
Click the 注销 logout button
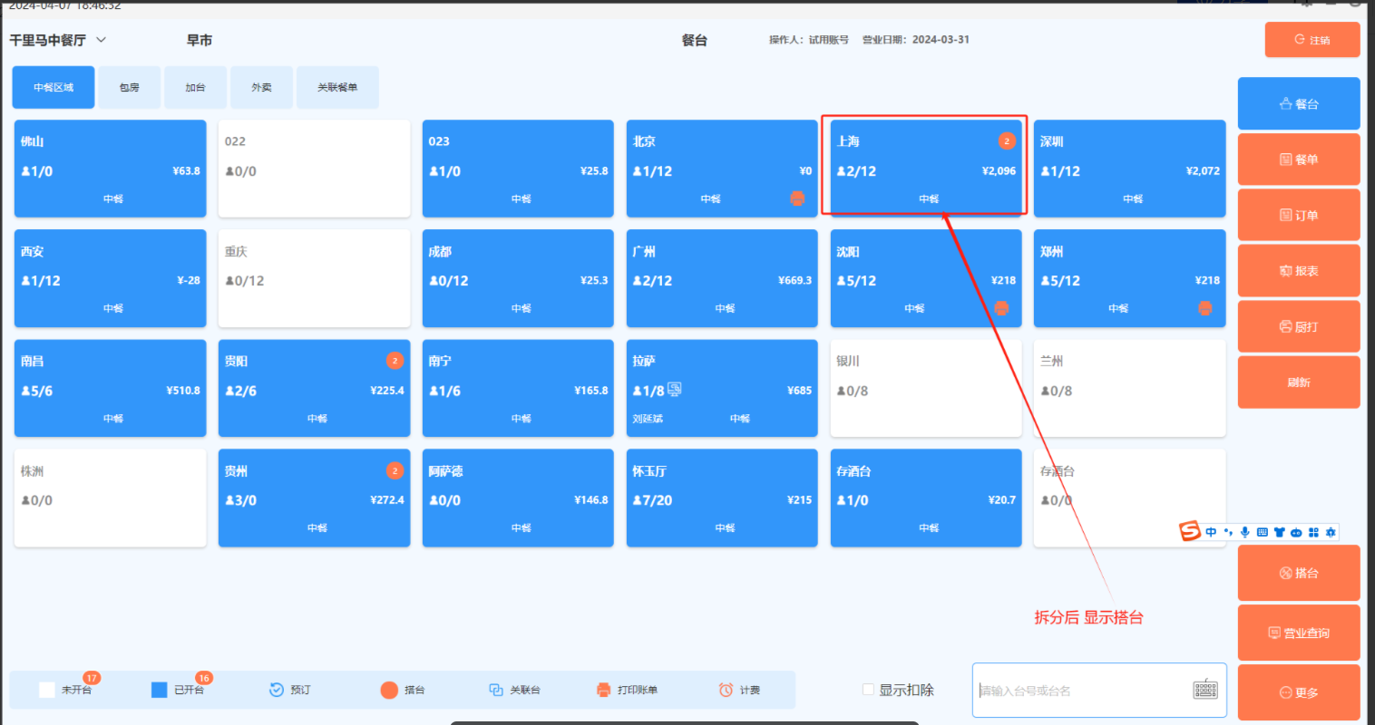(1312, 40)
